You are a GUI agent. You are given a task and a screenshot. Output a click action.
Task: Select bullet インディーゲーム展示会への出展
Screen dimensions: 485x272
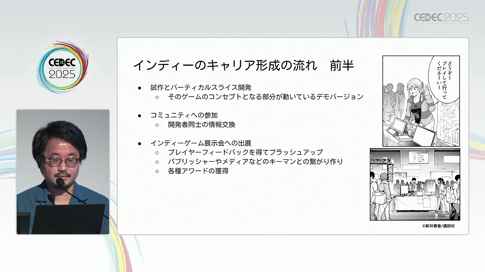(200, 143)
